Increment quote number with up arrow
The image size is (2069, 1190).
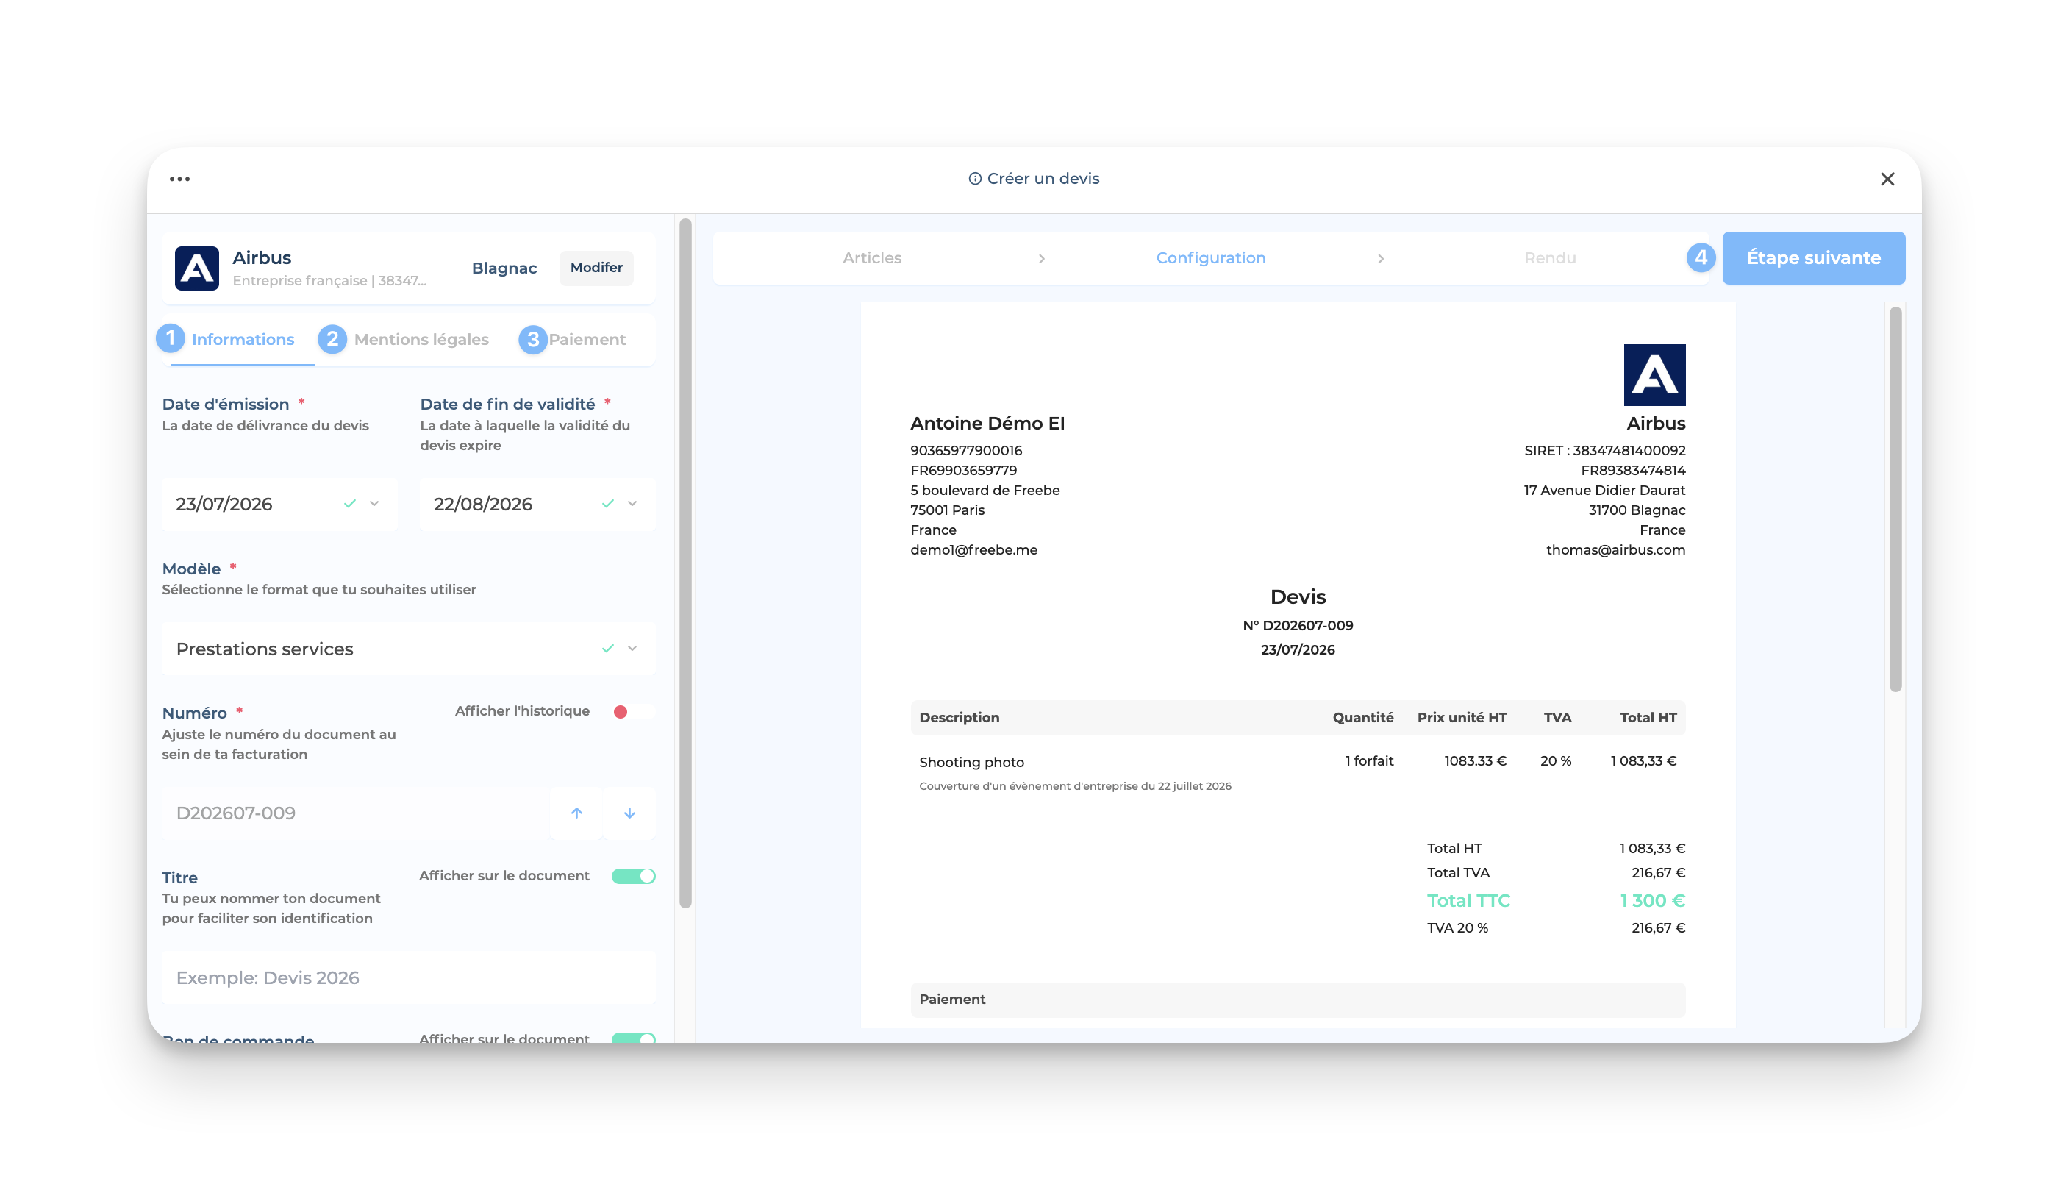[x=576, y=813]
